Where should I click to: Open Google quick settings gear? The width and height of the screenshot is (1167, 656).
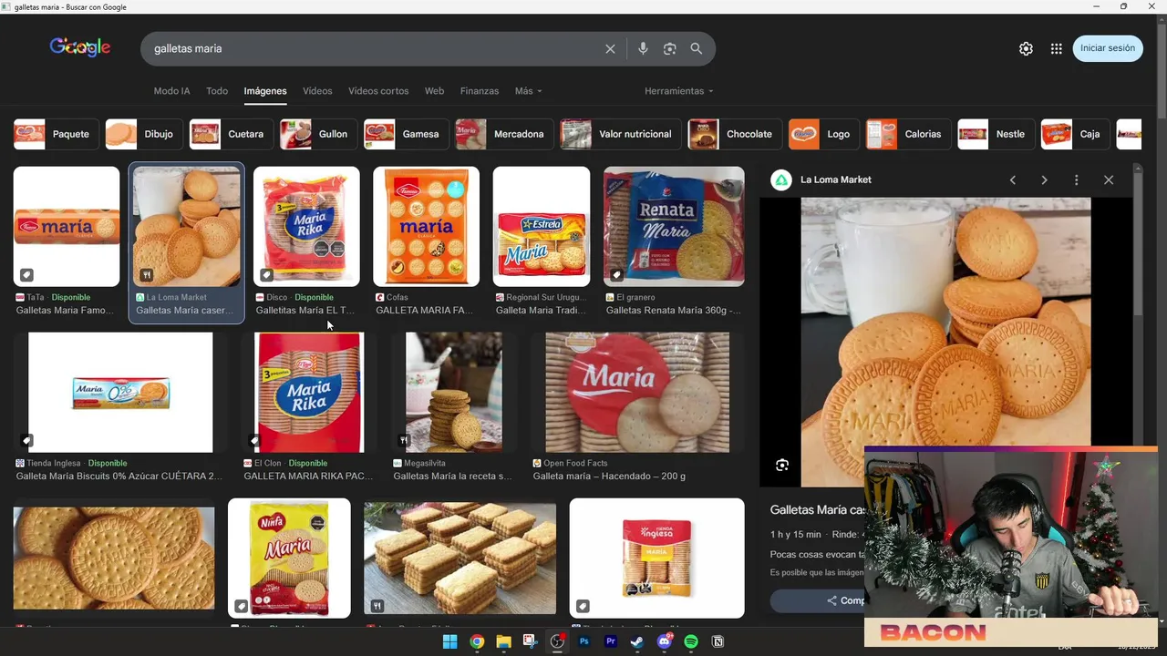[x=1026, y=49]
